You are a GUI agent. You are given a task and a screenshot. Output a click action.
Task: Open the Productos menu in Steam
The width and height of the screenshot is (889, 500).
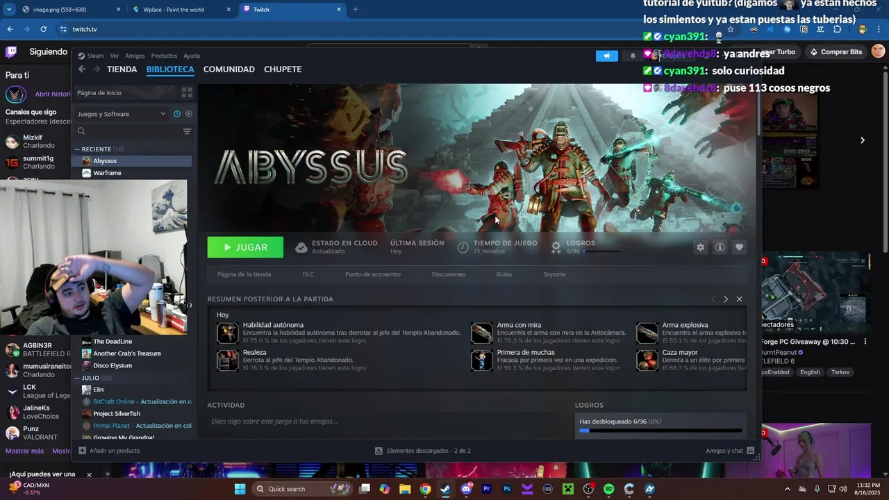click(164, 56)
